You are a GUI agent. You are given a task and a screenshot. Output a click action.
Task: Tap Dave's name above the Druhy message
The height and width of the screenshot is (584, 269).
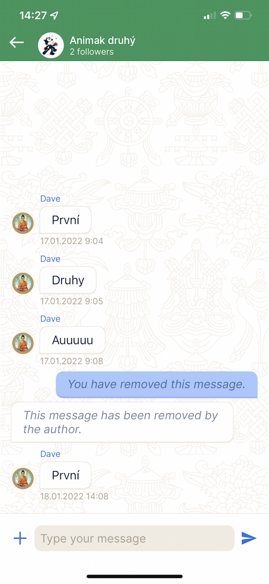point(50,259)
